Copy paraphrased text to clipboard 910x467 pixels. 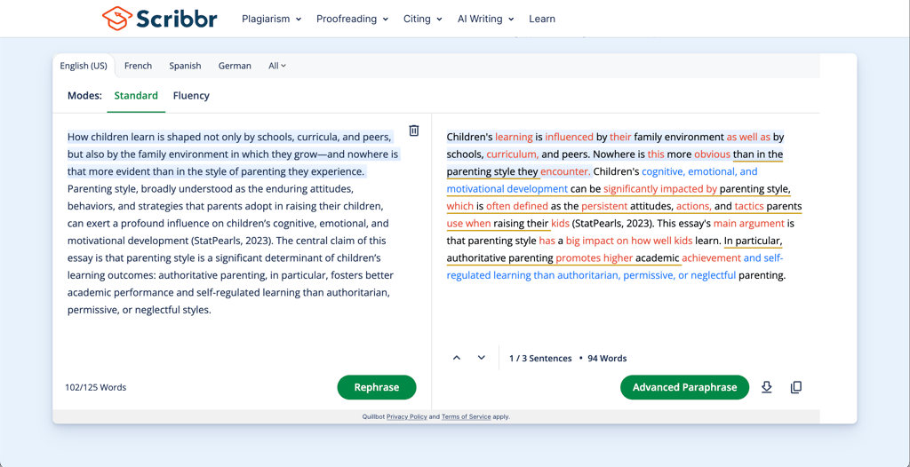(796, 387)
